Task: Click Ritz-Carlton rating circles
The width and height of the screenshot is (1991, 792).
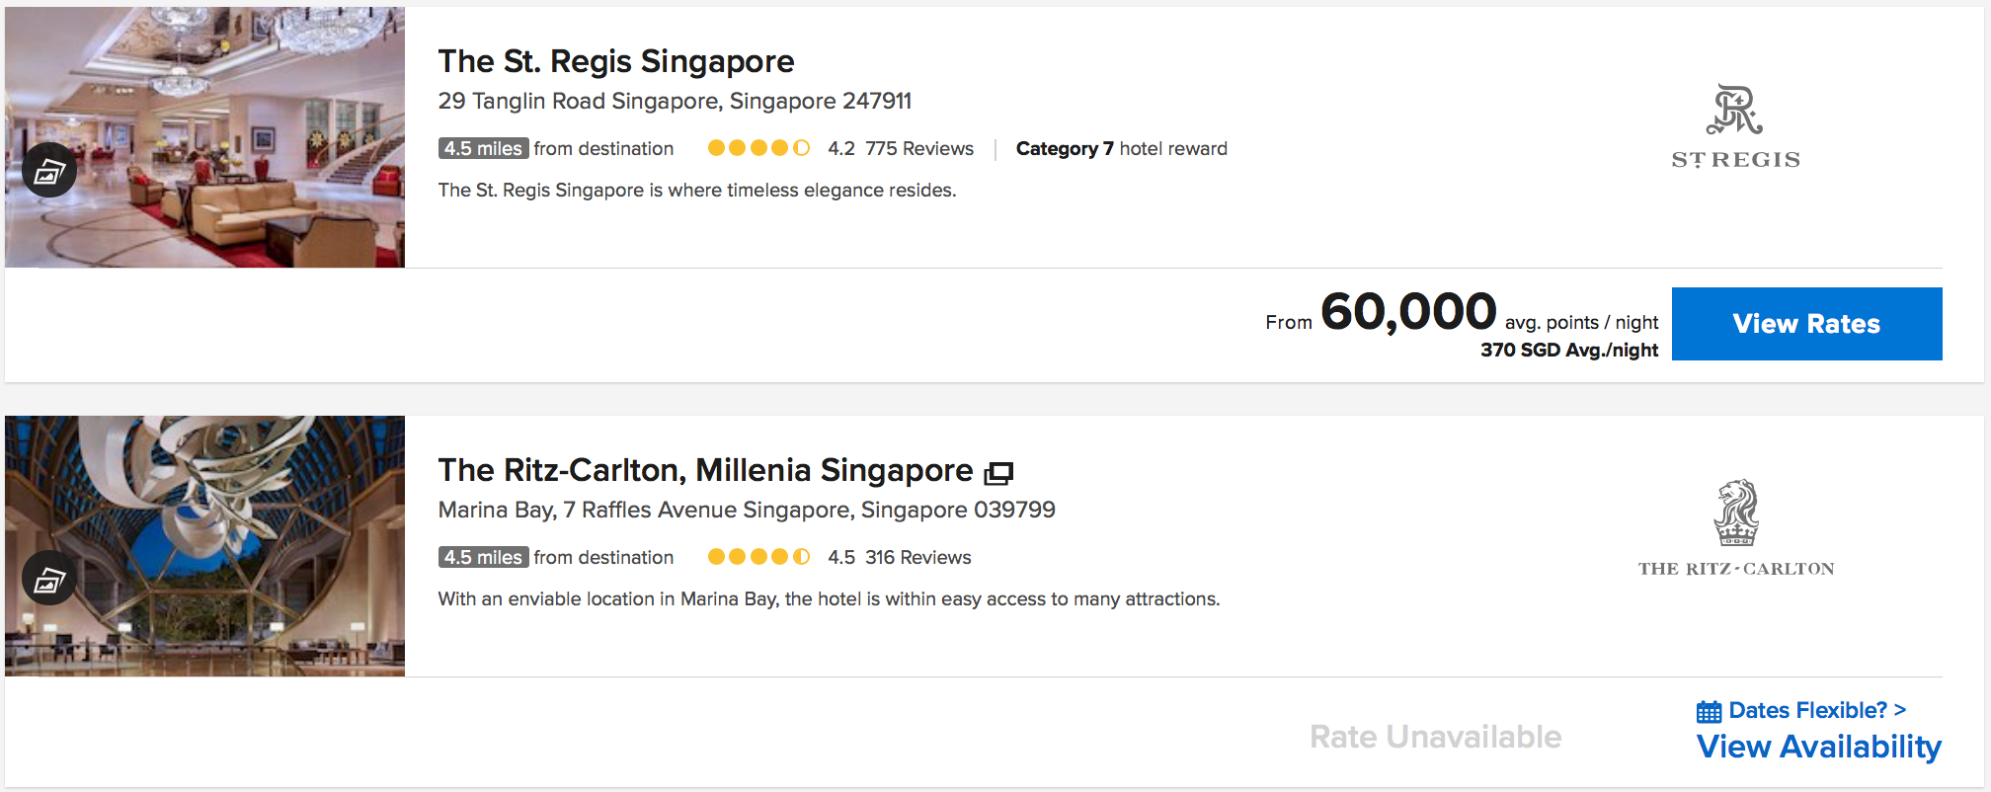Action: (x=758, y=557)
